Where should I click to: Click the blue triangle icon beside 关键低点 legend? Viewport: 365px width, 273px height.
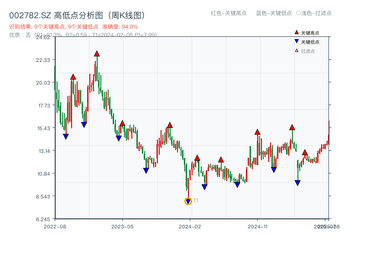[297, 41]
